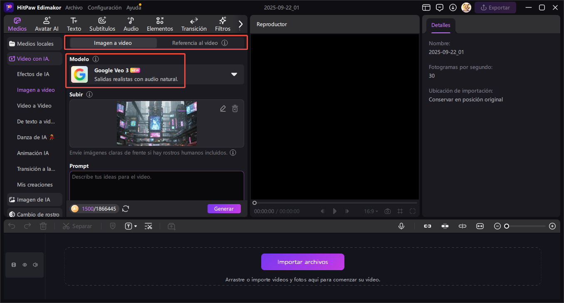Toggle track visibility eye icon
The width and height of the screenshot is (564, 303).
tap(25, 265)
